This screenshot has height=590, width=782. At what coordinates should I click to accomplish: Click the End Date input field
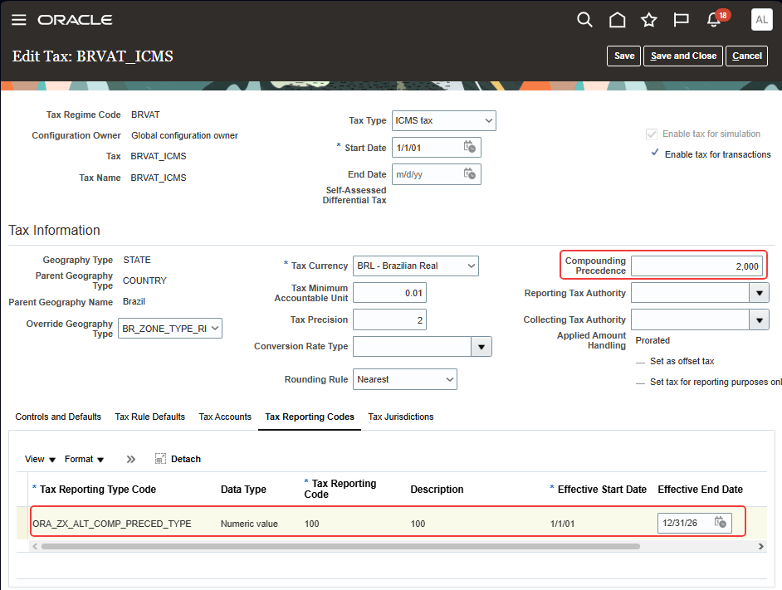(437, 174)
